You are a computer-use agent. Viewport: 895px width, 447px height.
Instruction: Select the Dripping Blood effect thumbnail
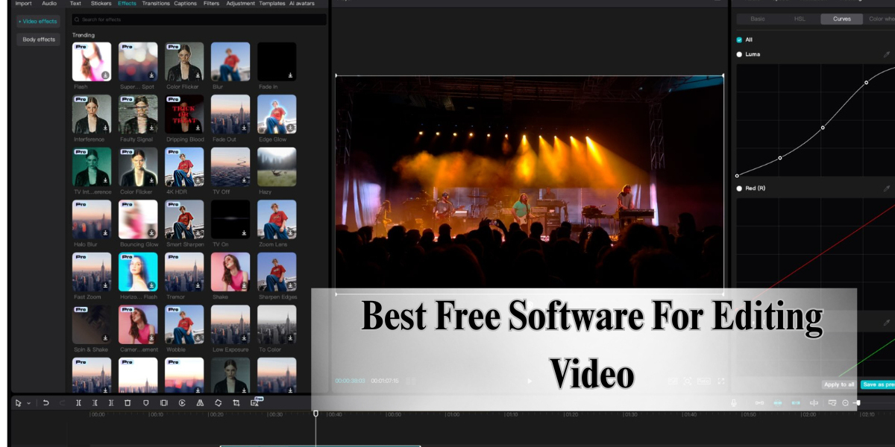point(184,114)
